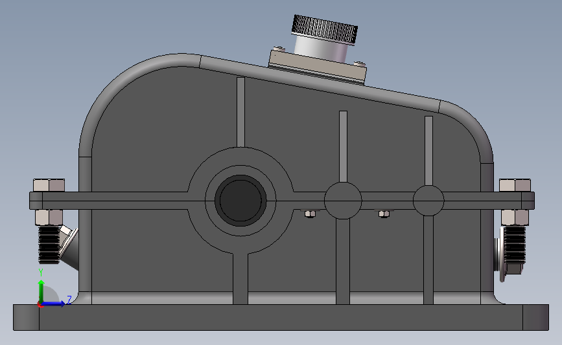The height and width of the screenshot is (345, 562).
Task: Select the lower vertical rib below the large bore
Action: pyautogui.click(x=240, y=279)
